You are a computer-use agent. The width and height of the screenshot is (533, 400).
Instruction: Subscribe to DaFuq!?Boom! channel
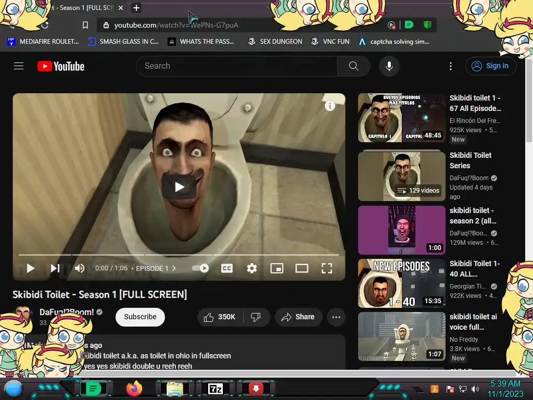140,317
